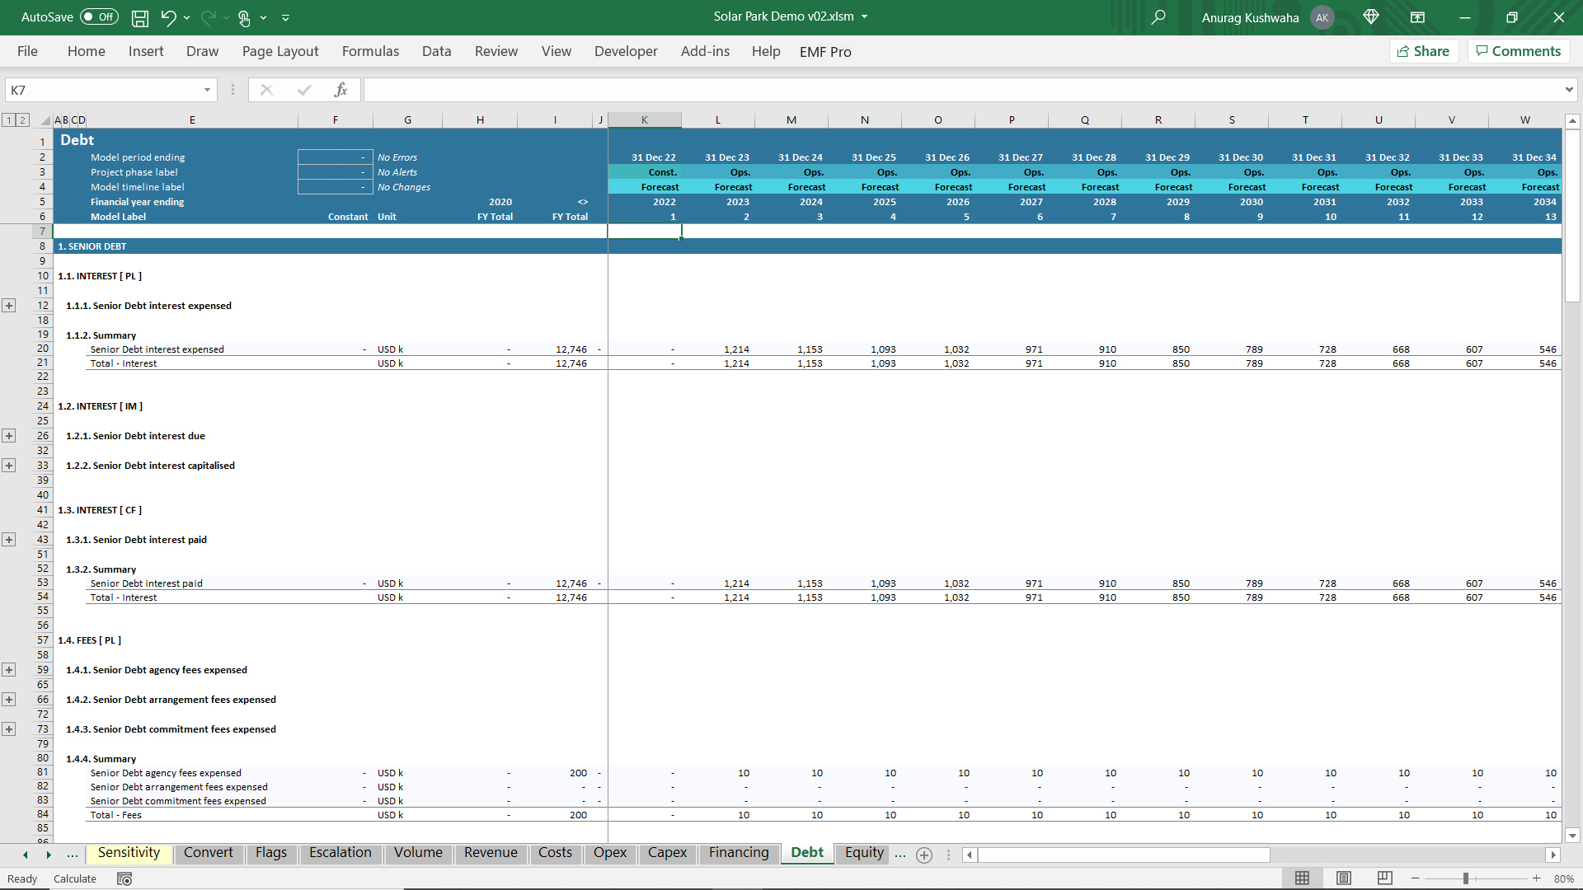Open Ribbon Display Options icon
The width and height of the screenshot is (1583, 890).
[1417, 17]
